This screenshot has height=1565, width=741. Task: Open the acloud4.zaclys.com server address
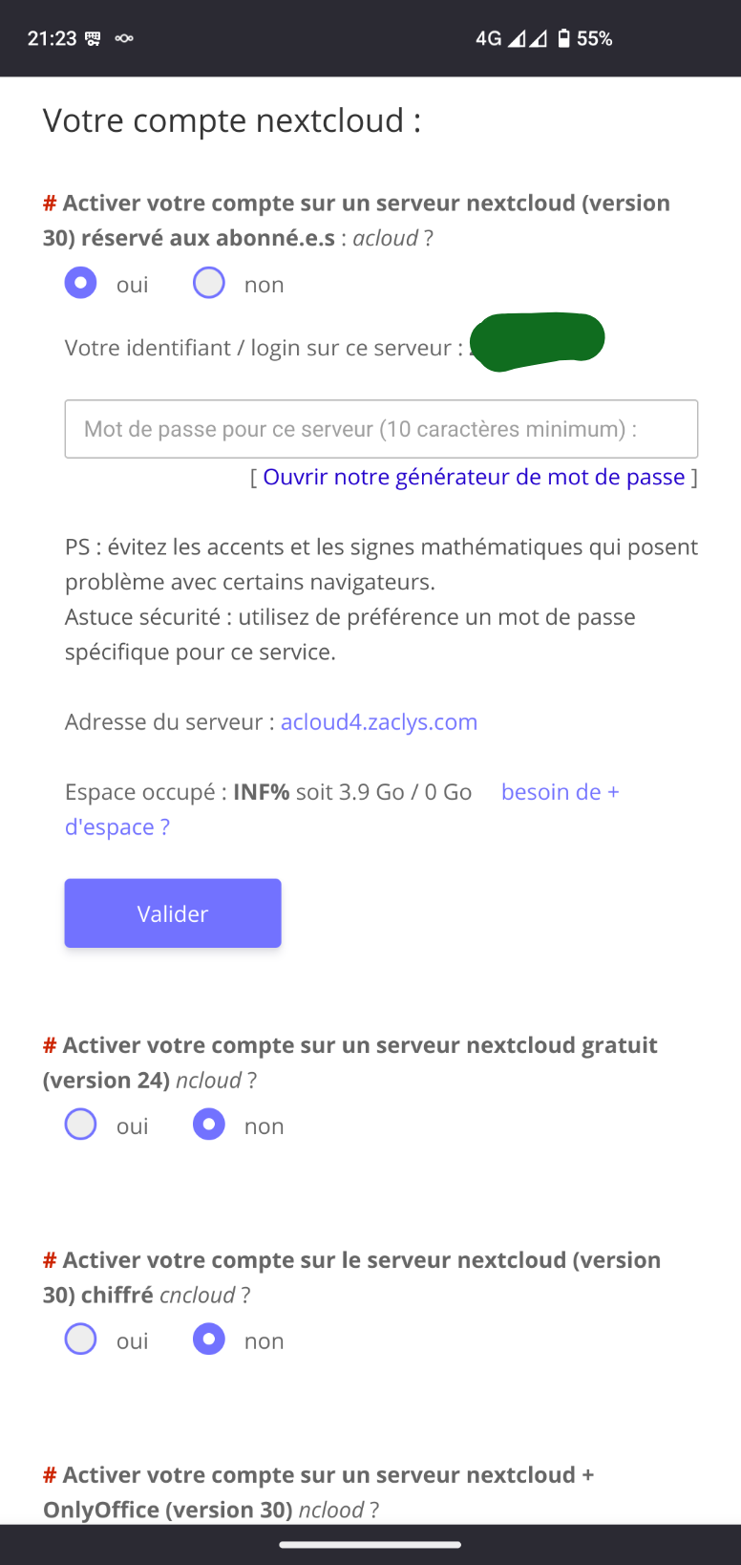tap(379, 722)
